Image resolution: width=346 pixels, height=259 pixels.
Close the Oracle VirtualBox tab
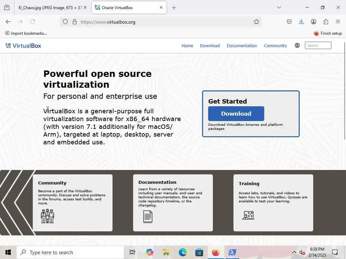(x=161, y=7)
